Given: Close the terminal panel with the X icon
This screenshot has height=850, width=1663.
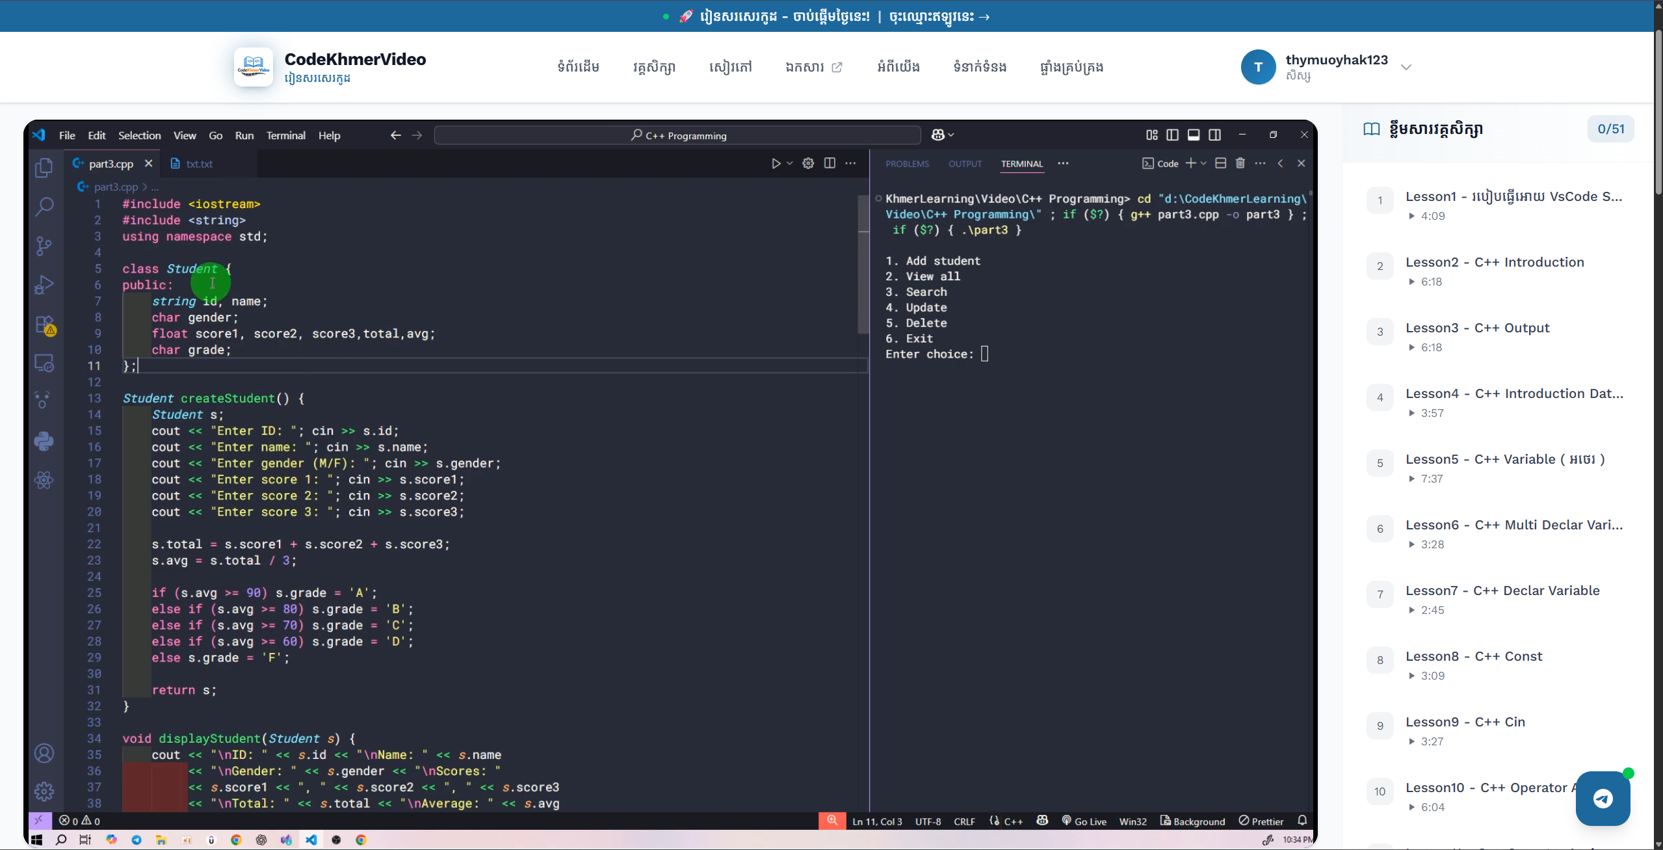Looking at the screenshot, I should coord(1301,163).
